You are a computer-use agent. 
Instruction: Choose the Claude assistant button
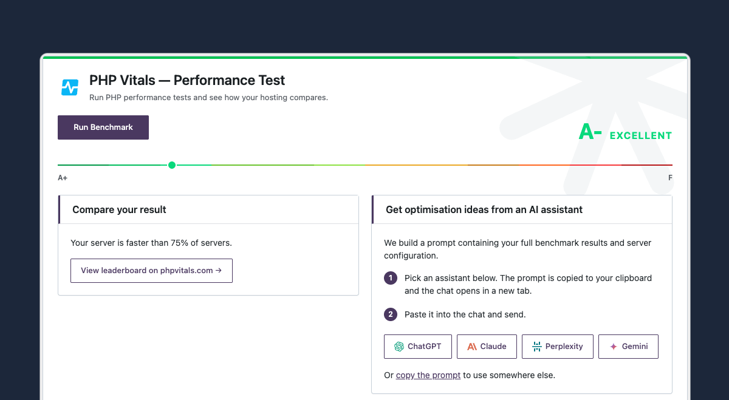click(487, 347)
